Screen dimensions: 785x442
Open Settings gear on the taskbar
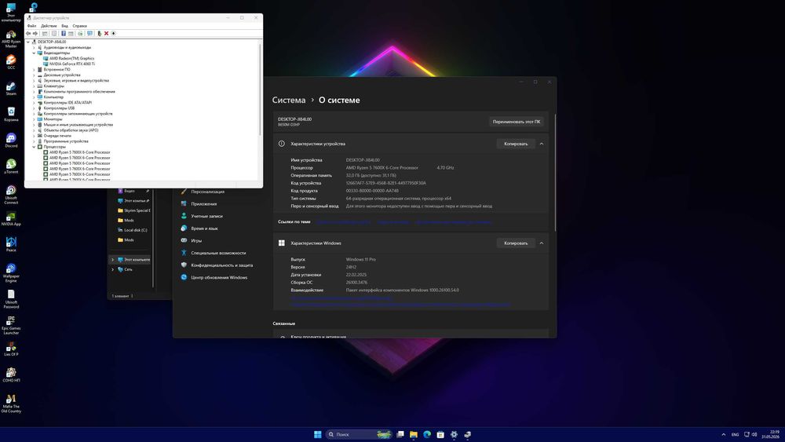(454, 434)
